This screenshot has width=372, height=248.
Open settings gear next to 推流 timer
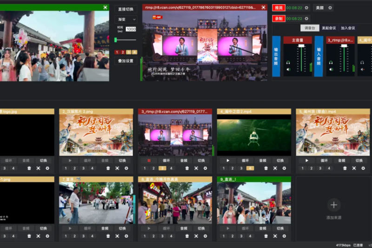(306, 8)
